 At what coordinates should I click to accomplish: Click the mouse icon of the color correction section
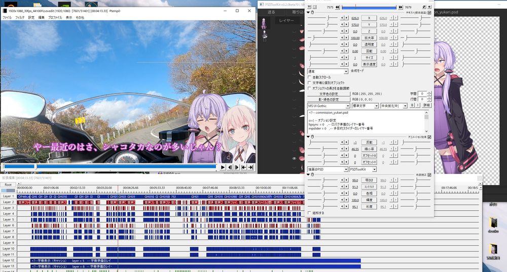coord(312,174)
